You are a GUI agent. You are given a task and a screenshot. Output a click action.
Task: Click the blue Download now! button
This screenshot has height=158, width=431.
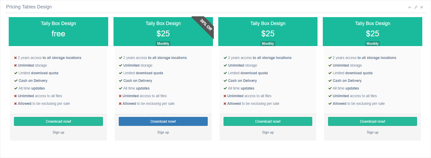(x=163, y=121)
